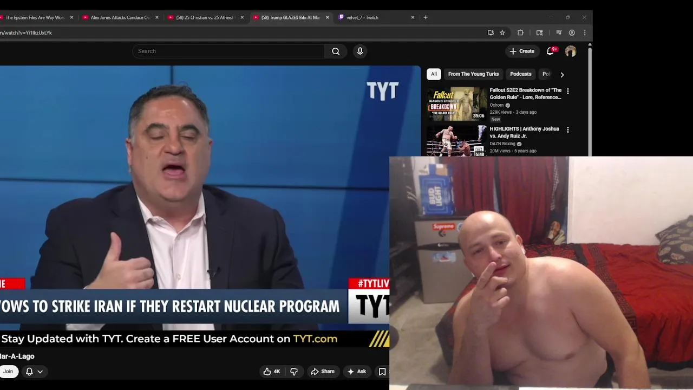Open a new browser tab

pyautogui.click(x=426, y=17)
